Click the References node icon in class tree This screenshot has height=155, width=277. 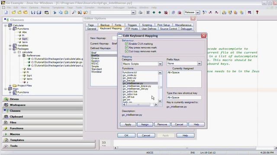click(24, 56)
